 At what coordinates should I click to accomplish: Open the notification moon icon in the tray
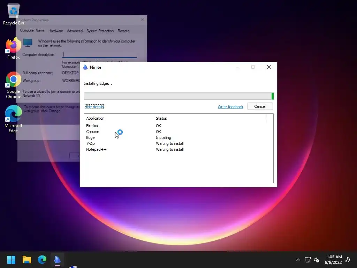[348, 260]
